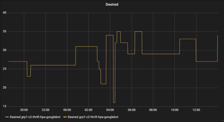Open the Desired panel title menu
Viewport: 224px width, 122px height.
click(112, 5)
